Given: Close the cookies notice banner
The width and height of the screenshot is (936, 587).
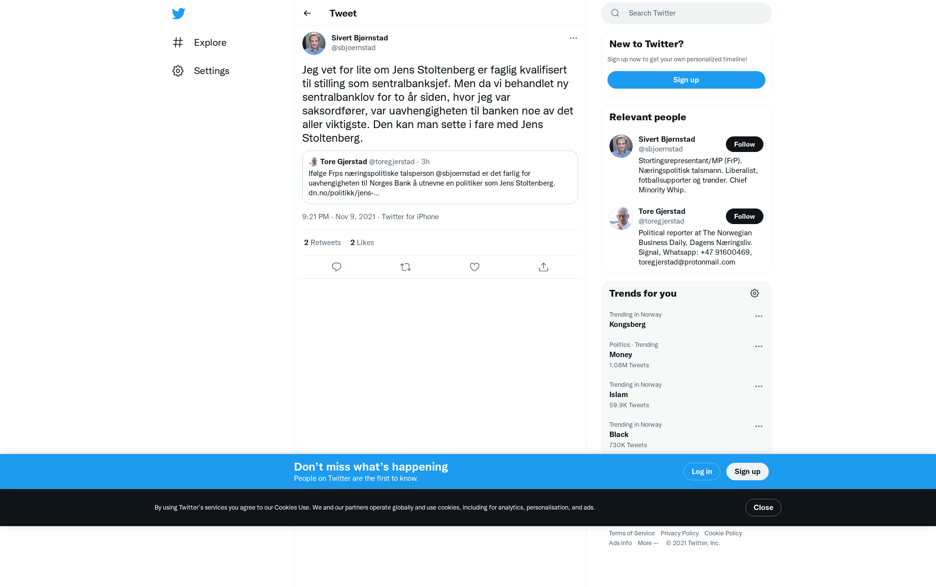Looking at the screenshot, I should pos(763,508).
